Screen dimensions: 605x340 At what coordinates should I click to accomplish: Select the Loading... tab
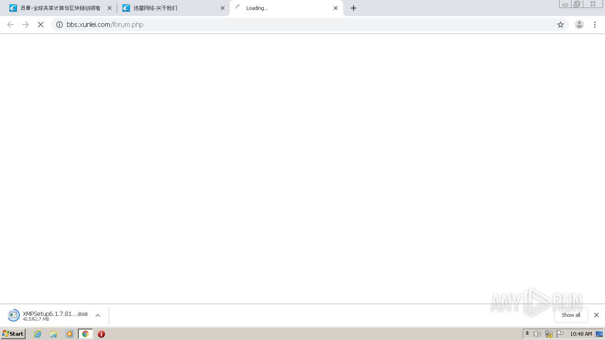pyautogui.click(x=285, y=8)
